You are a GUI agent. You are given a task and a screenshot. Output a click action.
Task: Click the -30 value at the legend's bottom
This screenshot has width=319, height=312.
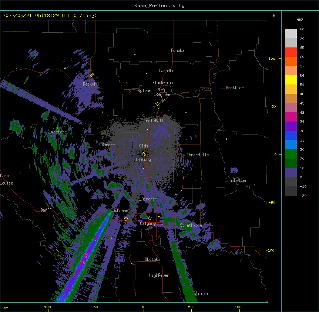click(x=303, y=196)
